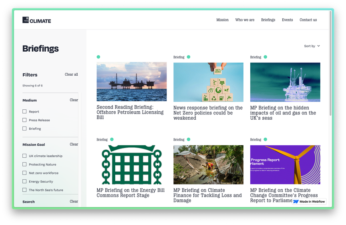Open the Sort by dropdown

312,46
